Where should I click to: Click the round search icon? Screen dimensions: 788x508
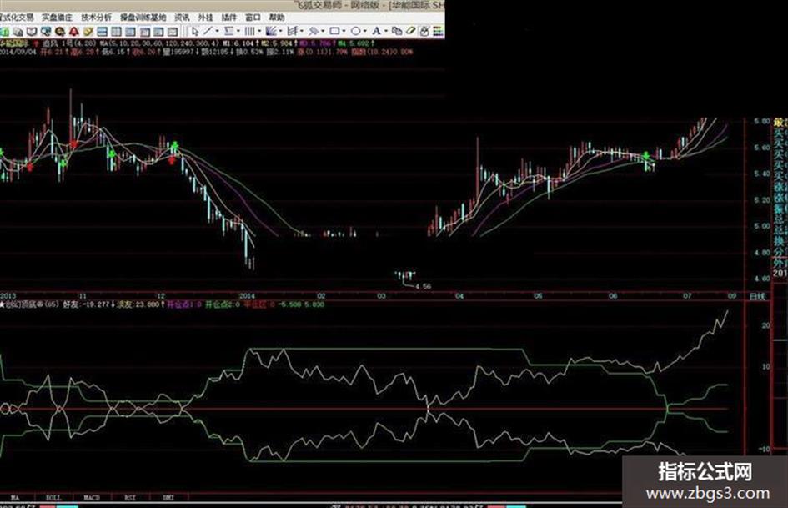click(x=60, y=32)
